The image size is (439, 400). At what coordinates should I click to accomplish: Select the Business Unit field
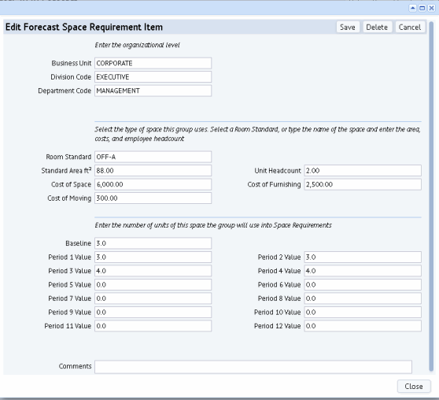[x=153, y=63]
